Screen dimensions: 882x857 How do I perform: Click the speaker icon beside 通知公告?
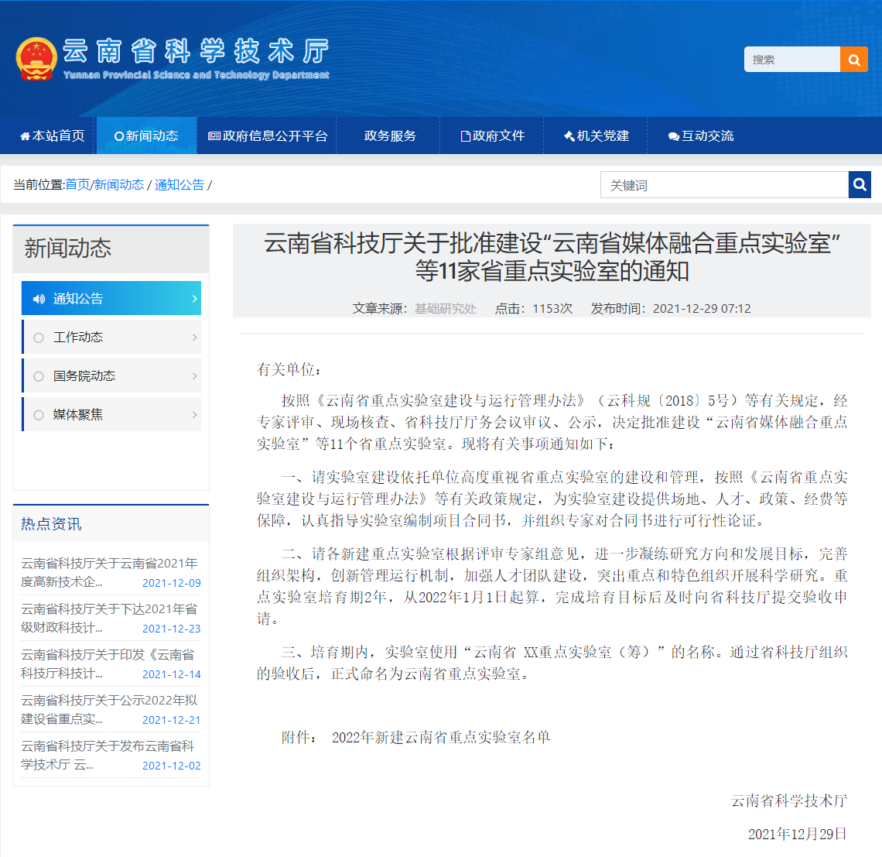pos(39,298)
